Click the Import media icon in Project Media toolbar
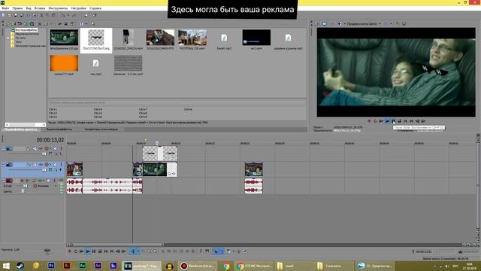 pos(8,23)
